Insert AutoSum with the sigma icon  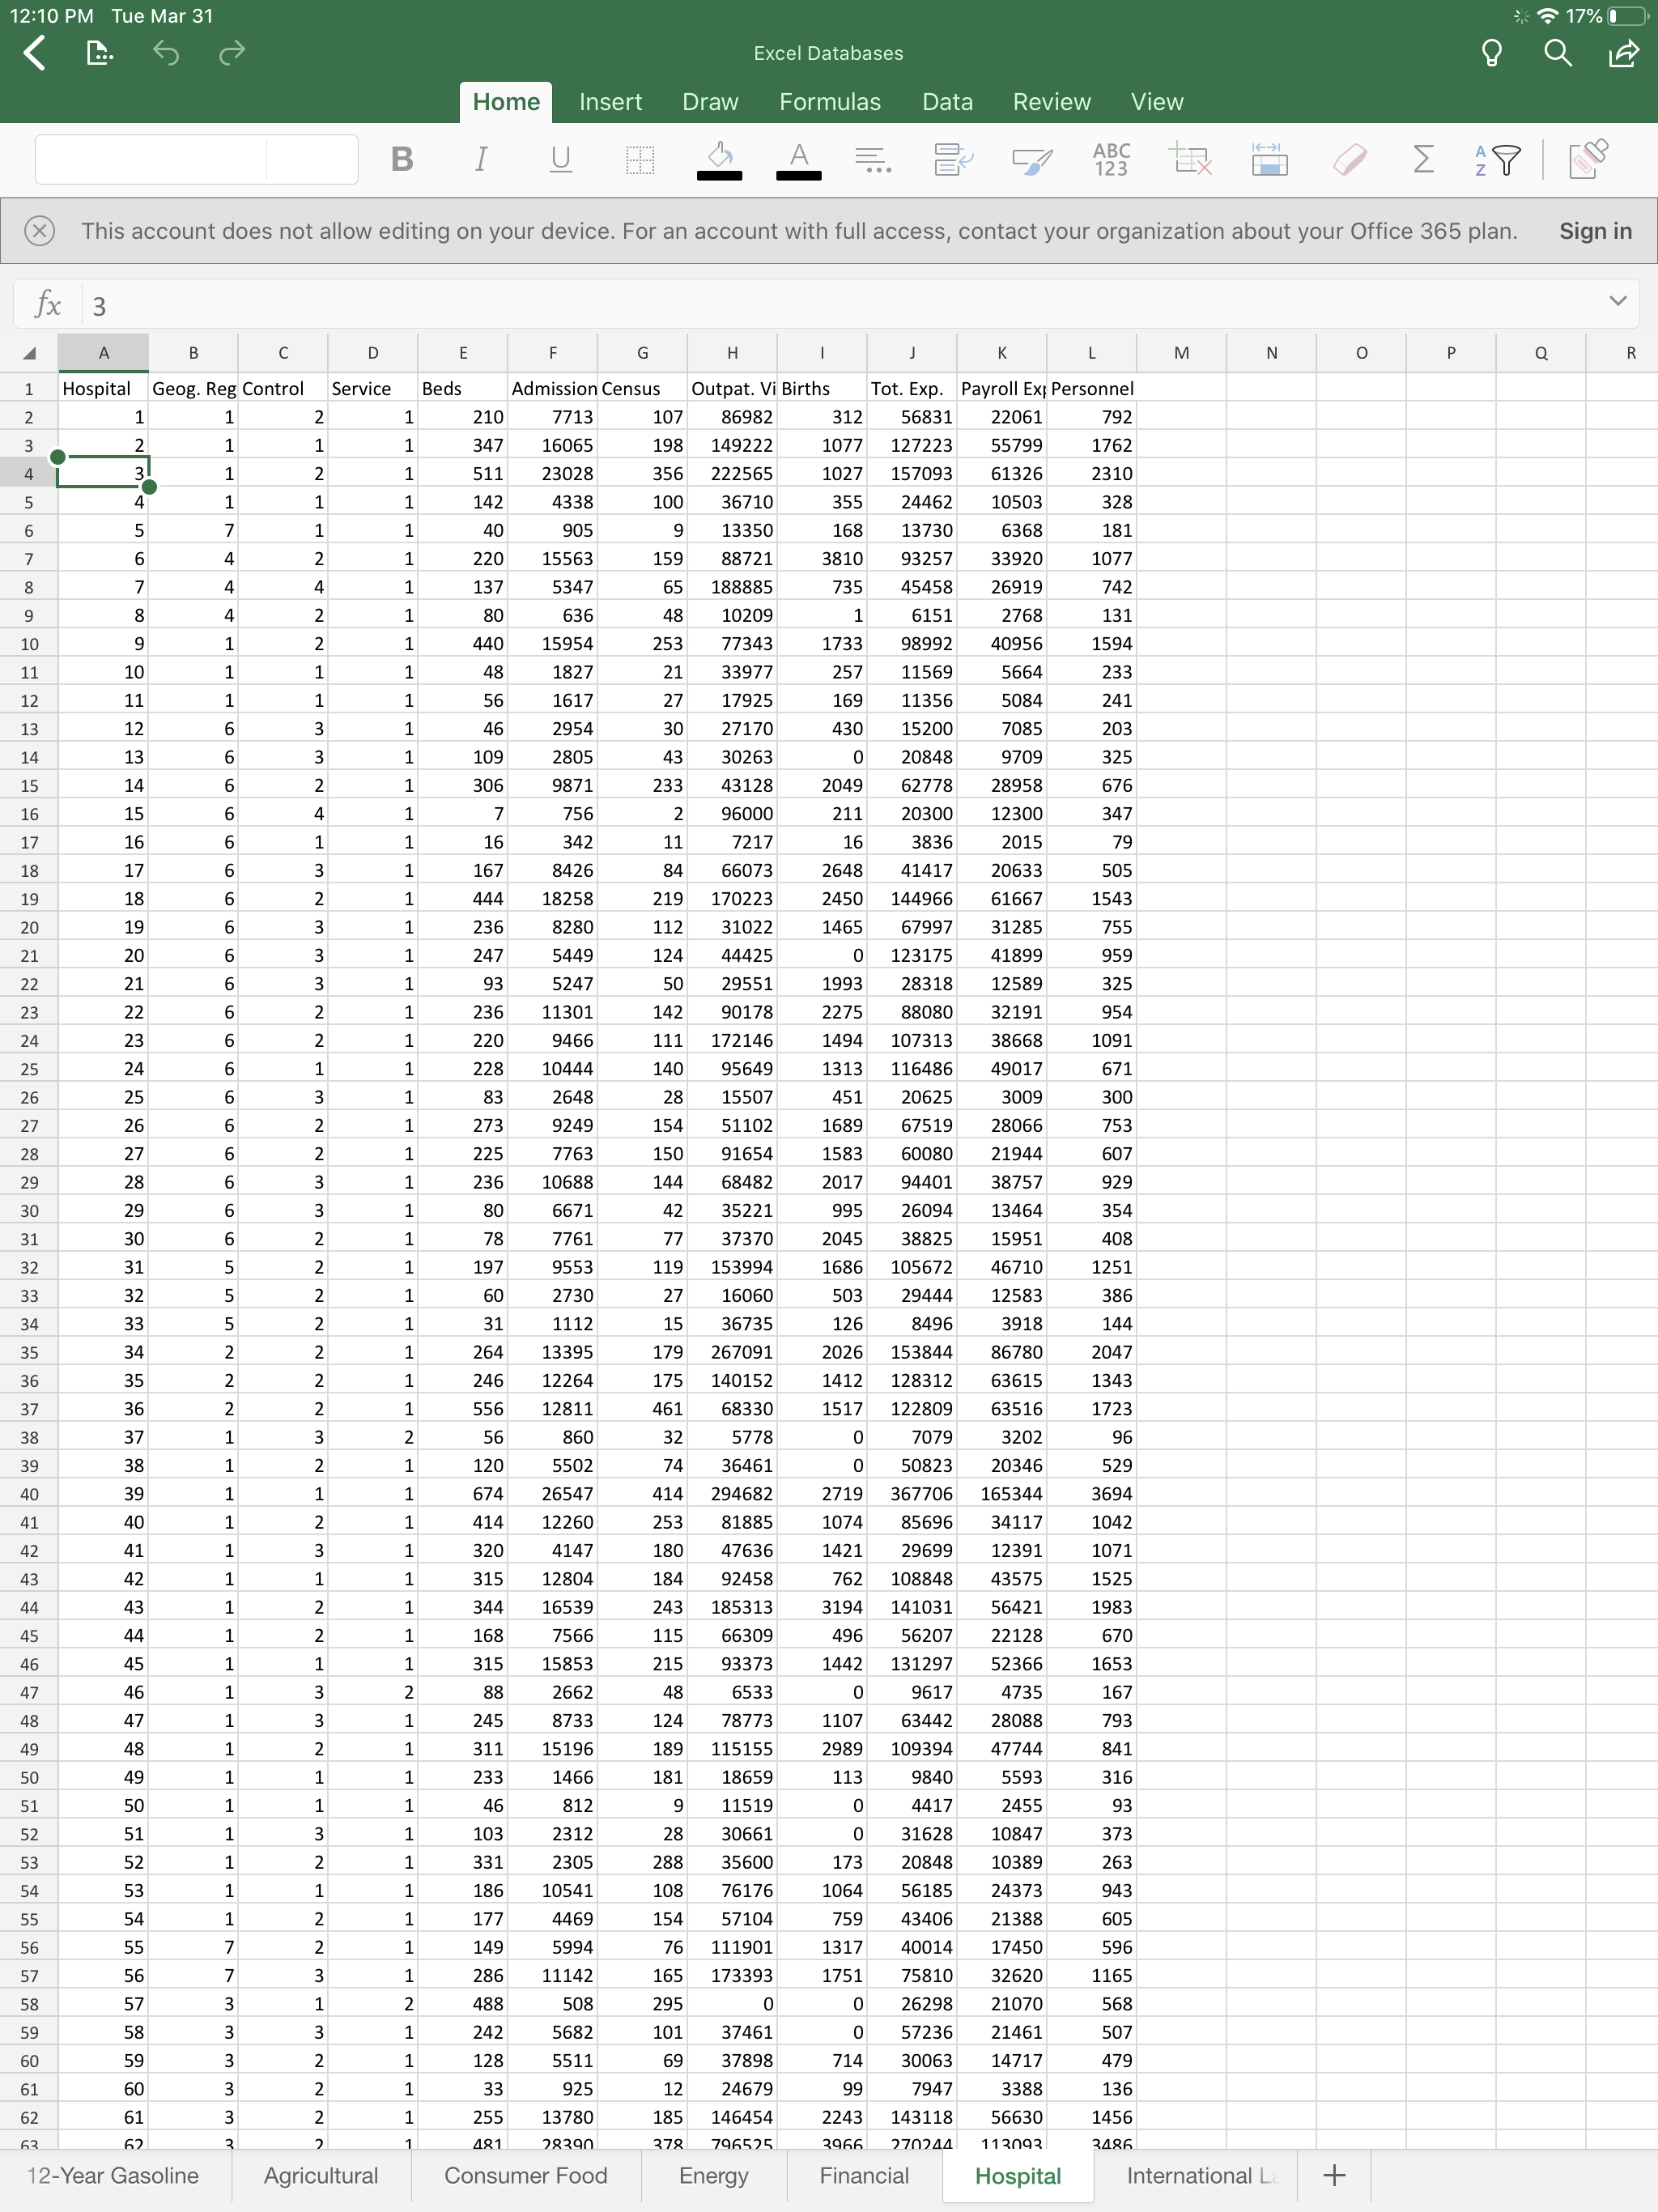pos(1423,159)
